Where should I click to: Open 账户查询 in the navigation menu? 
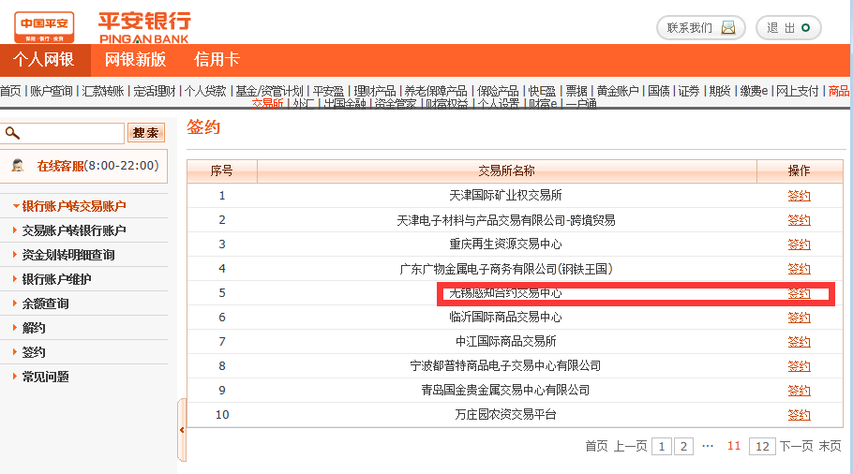point(52,91)
